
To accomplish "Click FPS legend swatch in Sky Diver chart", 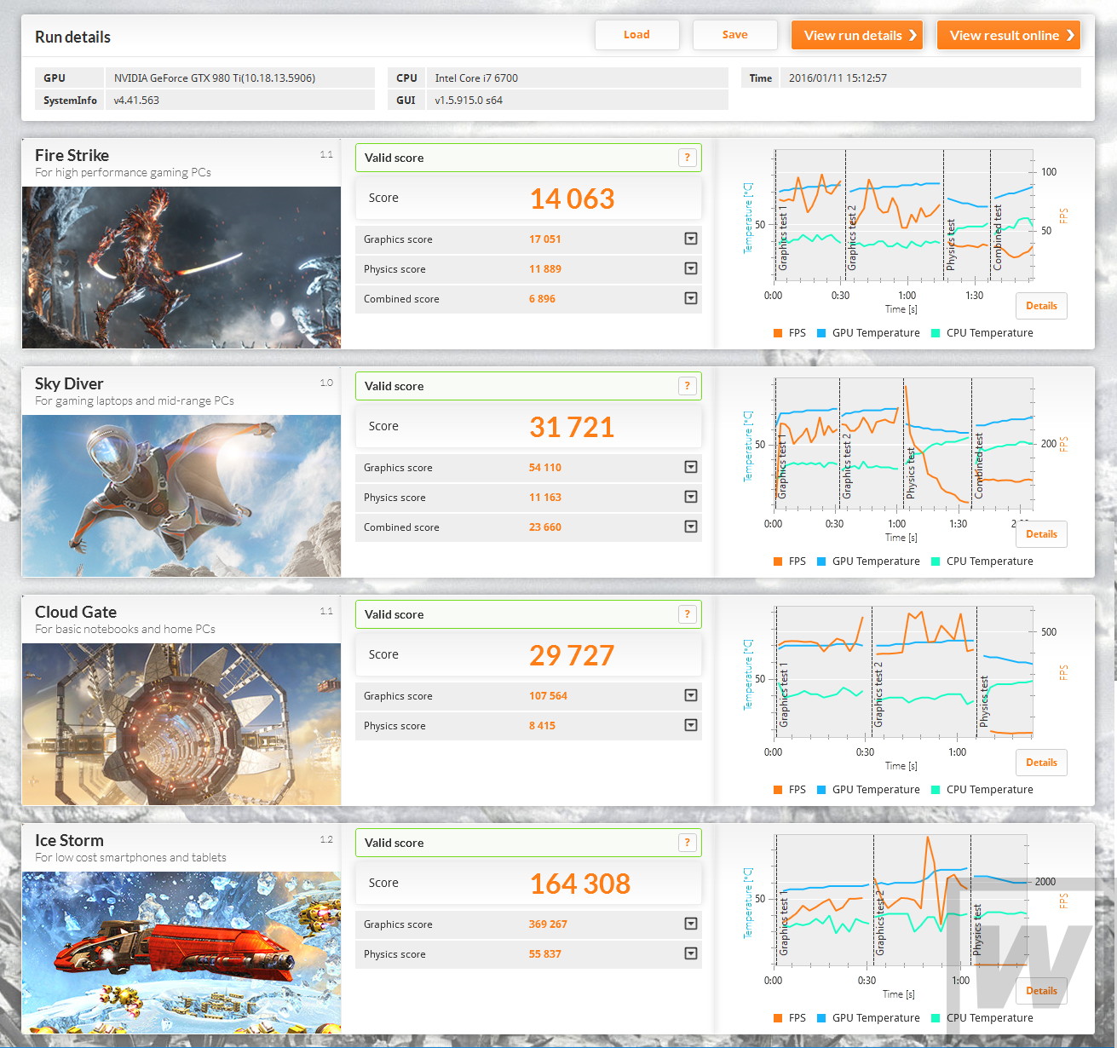I will pos(778,561).
